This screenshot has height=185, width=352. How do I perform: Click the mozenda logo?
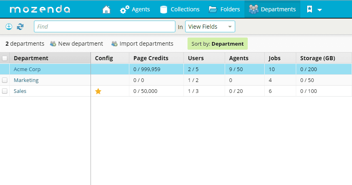(40, 9)
